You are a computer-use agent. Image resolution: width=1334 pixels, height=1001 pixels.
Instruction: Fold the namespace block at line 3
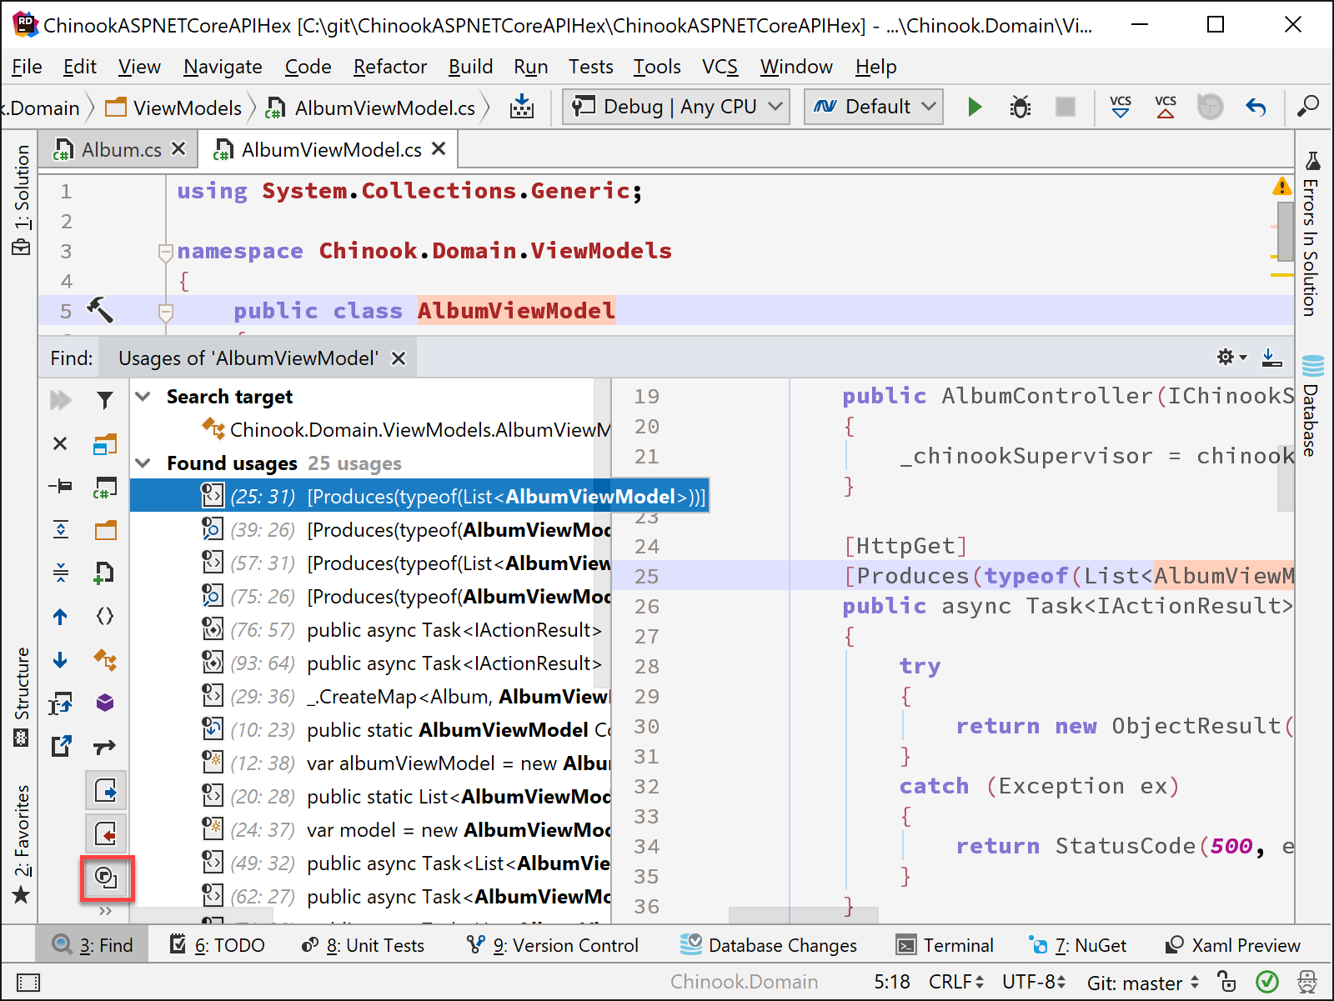(165, 252)
